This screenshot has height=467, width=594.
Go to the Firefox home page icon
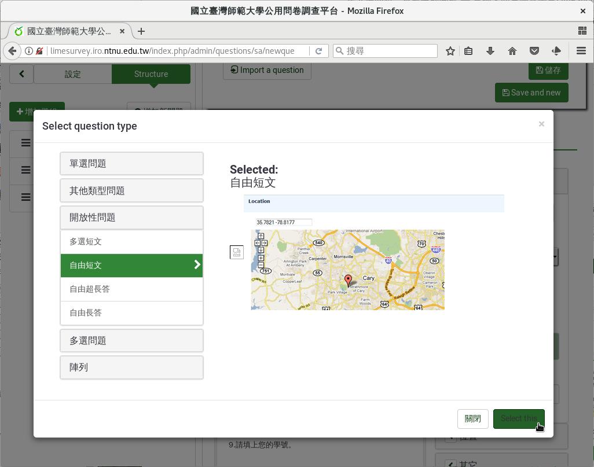[512, 51]
